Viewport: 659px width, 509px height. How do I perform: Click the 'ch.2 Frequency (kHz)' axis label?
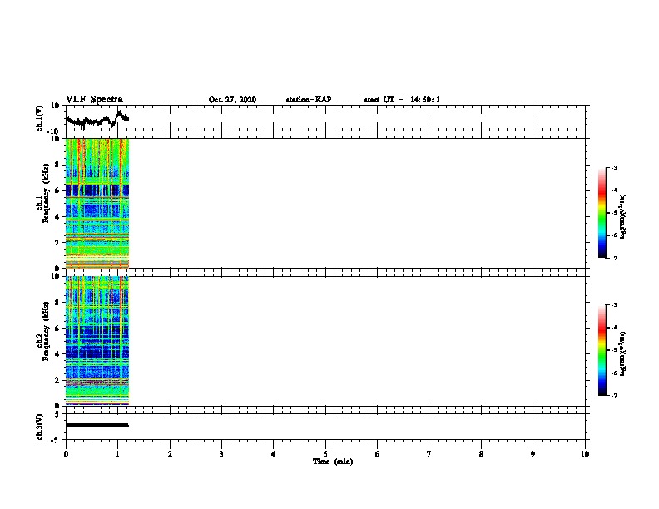click(x=43, y=331)
